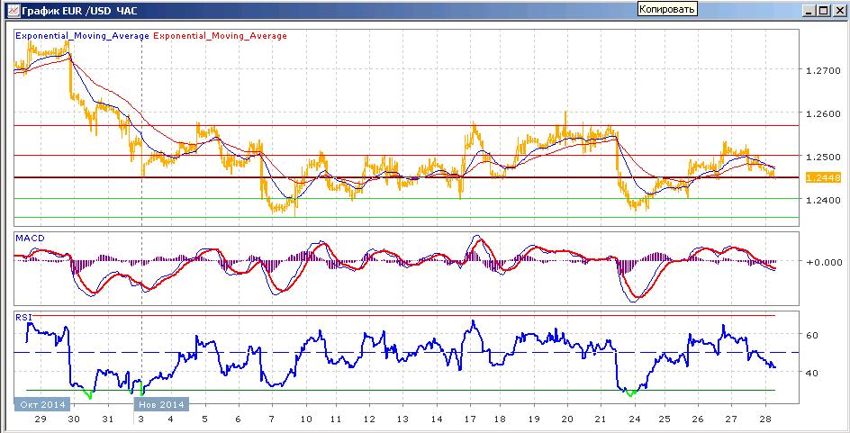Image resolution: width=850 pixels, height=433 pixels.
Task: Click date 17 on the time axis
Action: coord(470,419)
